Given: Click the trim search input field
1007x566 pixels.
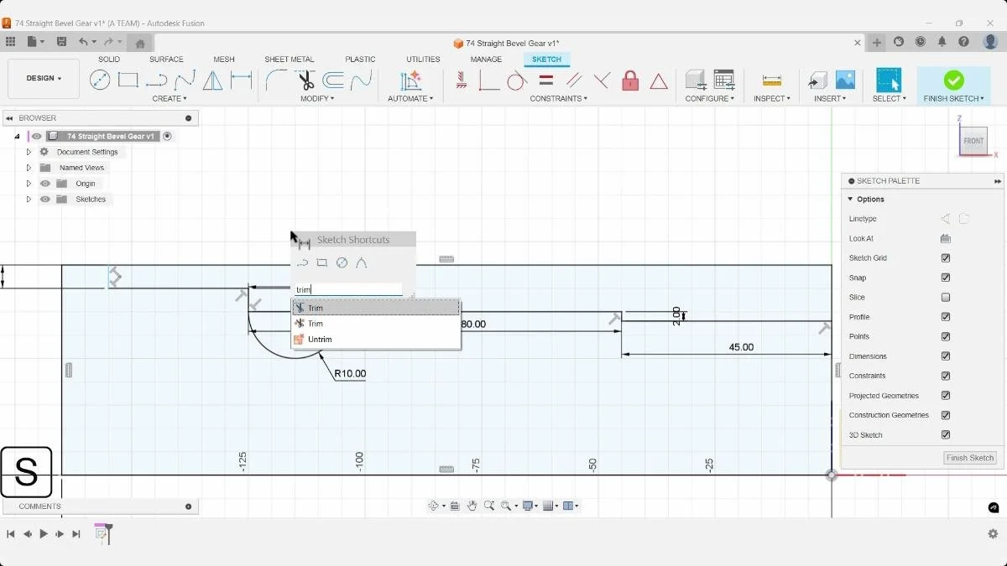Looking at the screenshot, I should coord(348,289).
